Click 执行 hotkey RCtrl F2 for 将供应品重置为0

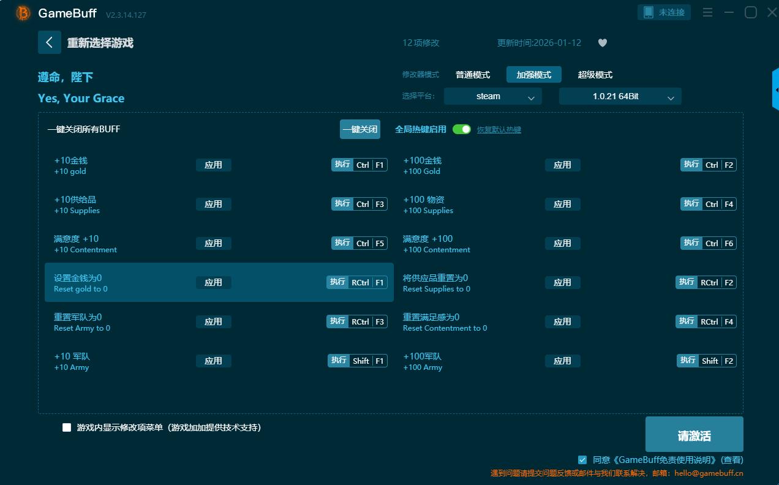point(706,282)
